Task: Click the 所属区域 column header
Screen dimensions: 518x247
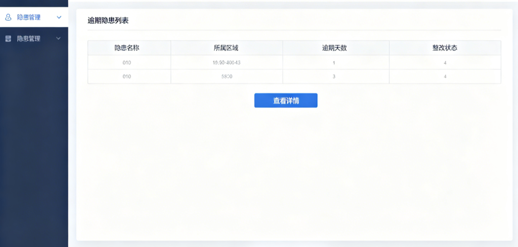Action: click(x=226, y=48)
